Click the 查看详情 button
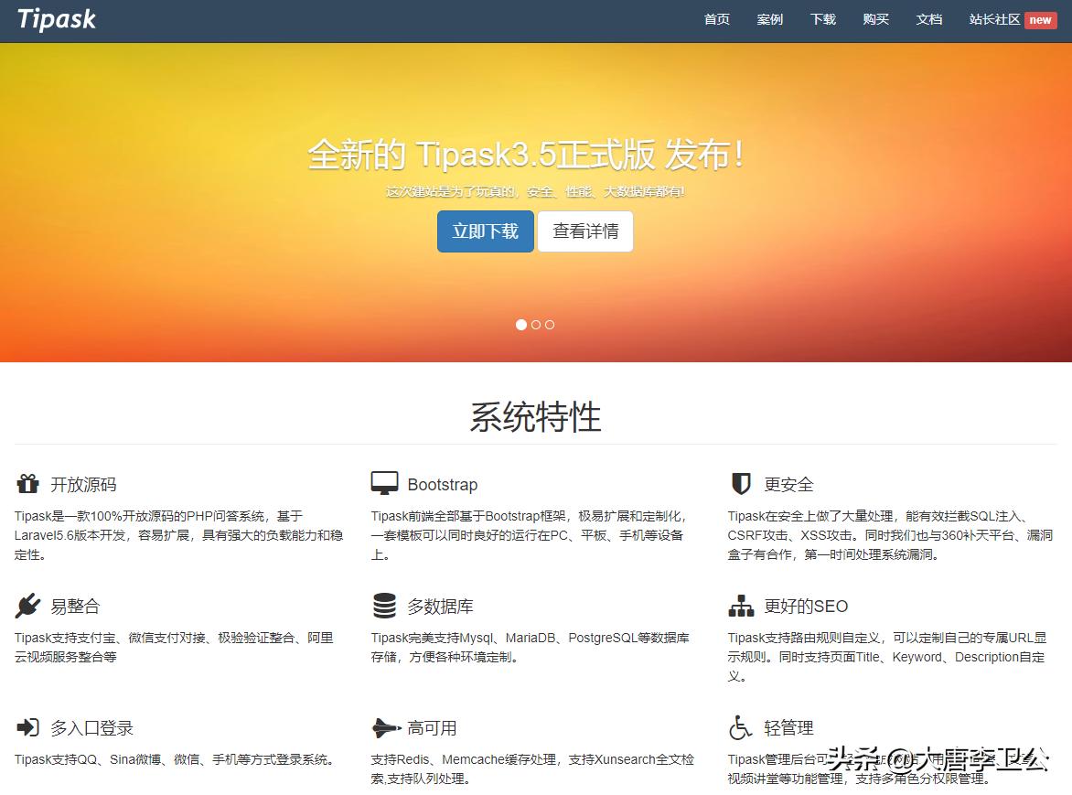Image resolution: width=1072 pixels, height=795 pixels. coord(585,231)
